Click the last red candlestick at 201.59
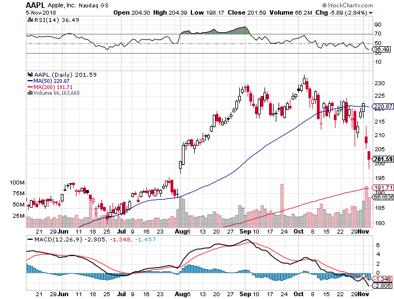This screenshot has width=394, height=299. pyautogui.click(x=369, y=155)
